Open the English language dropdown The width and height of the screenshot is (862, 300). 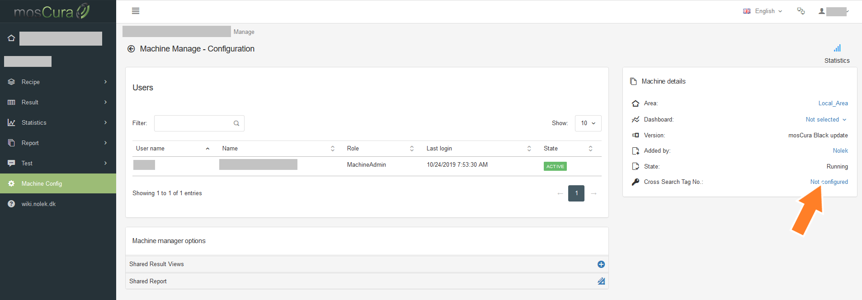[x=763, y=11]
